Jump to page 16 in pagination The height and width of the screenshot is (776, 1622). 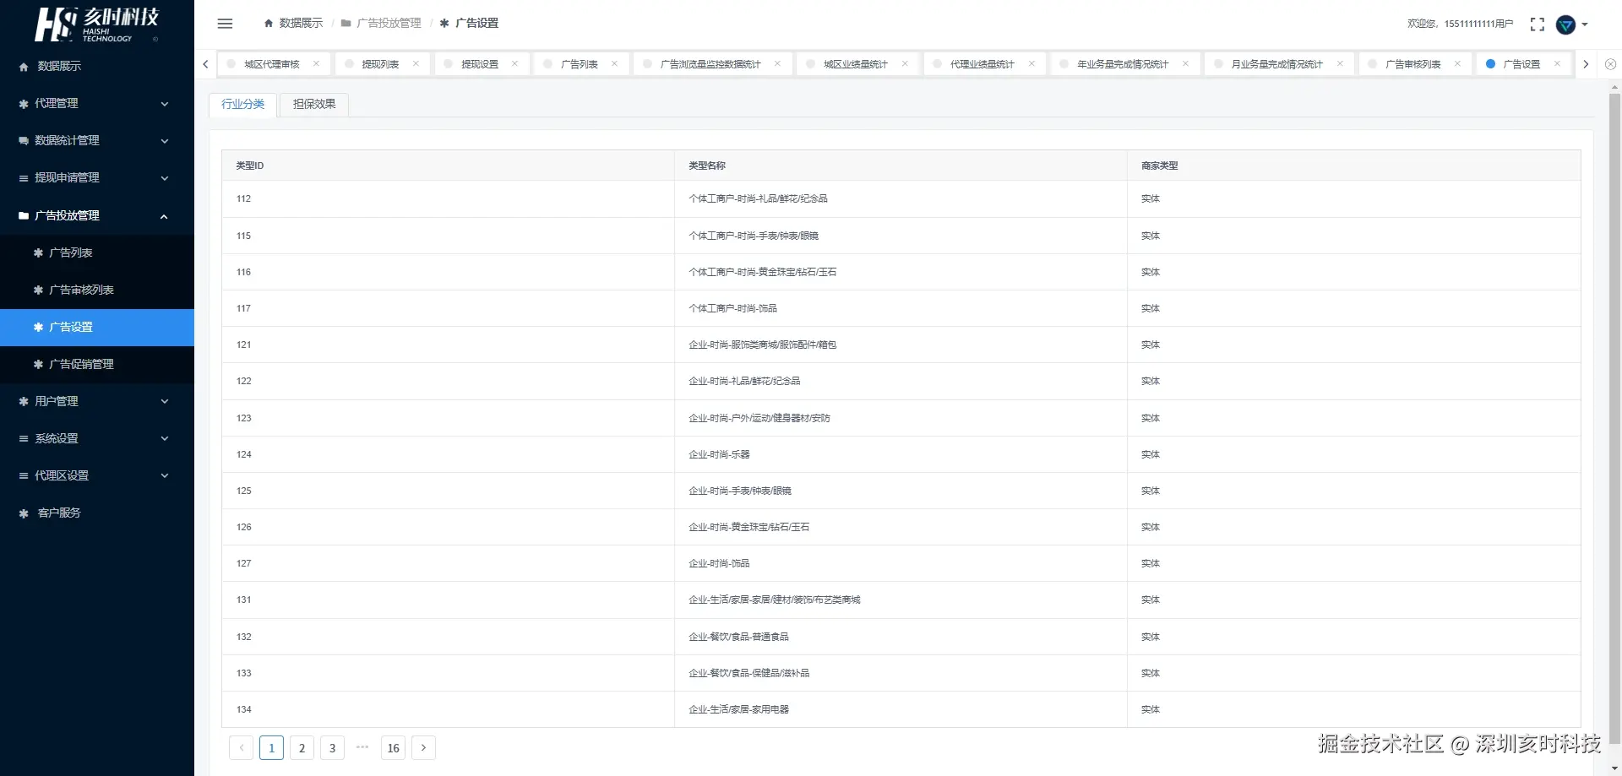(393, 747)
